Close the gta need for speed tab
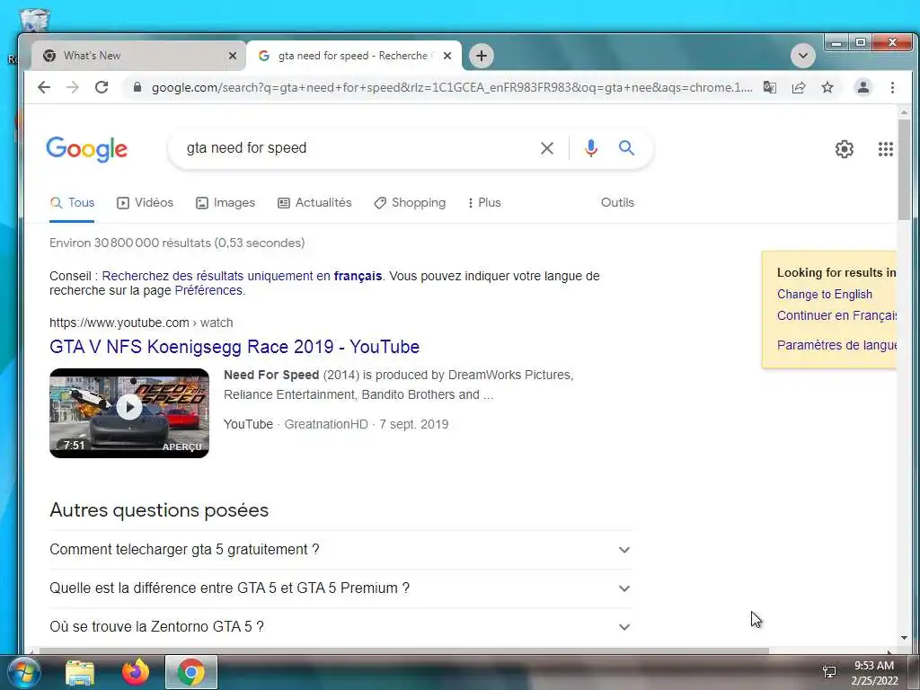This screenshot has width=920, height=690. (447, 56)
